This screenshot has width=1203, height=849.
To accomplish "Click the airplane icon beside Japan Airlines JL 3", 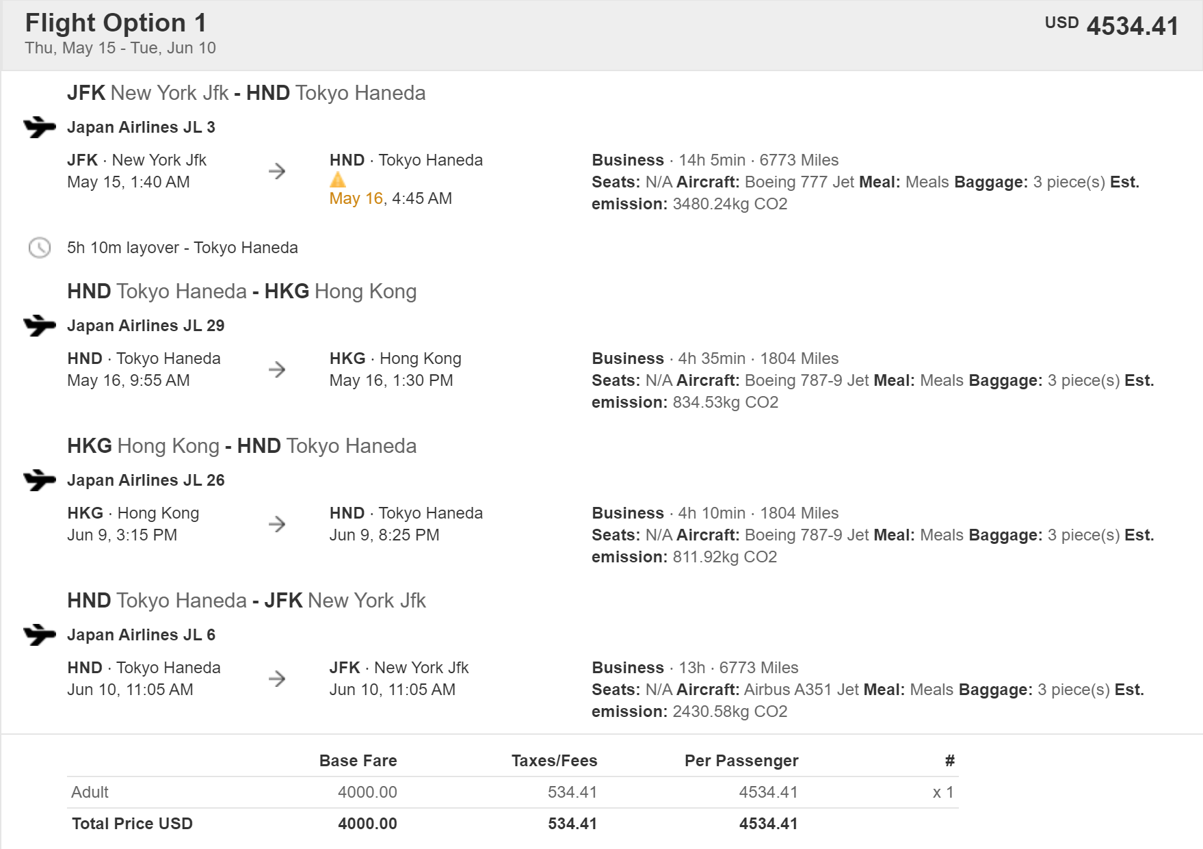I will [39, 127].
